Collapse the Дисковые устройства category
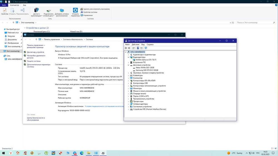 (x=128, y=65)
